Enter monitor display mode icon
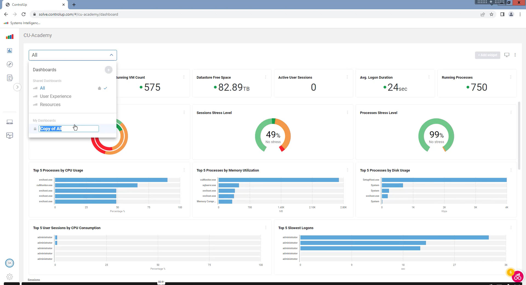The height and width of the screenshot is (285, 526). 507,55
